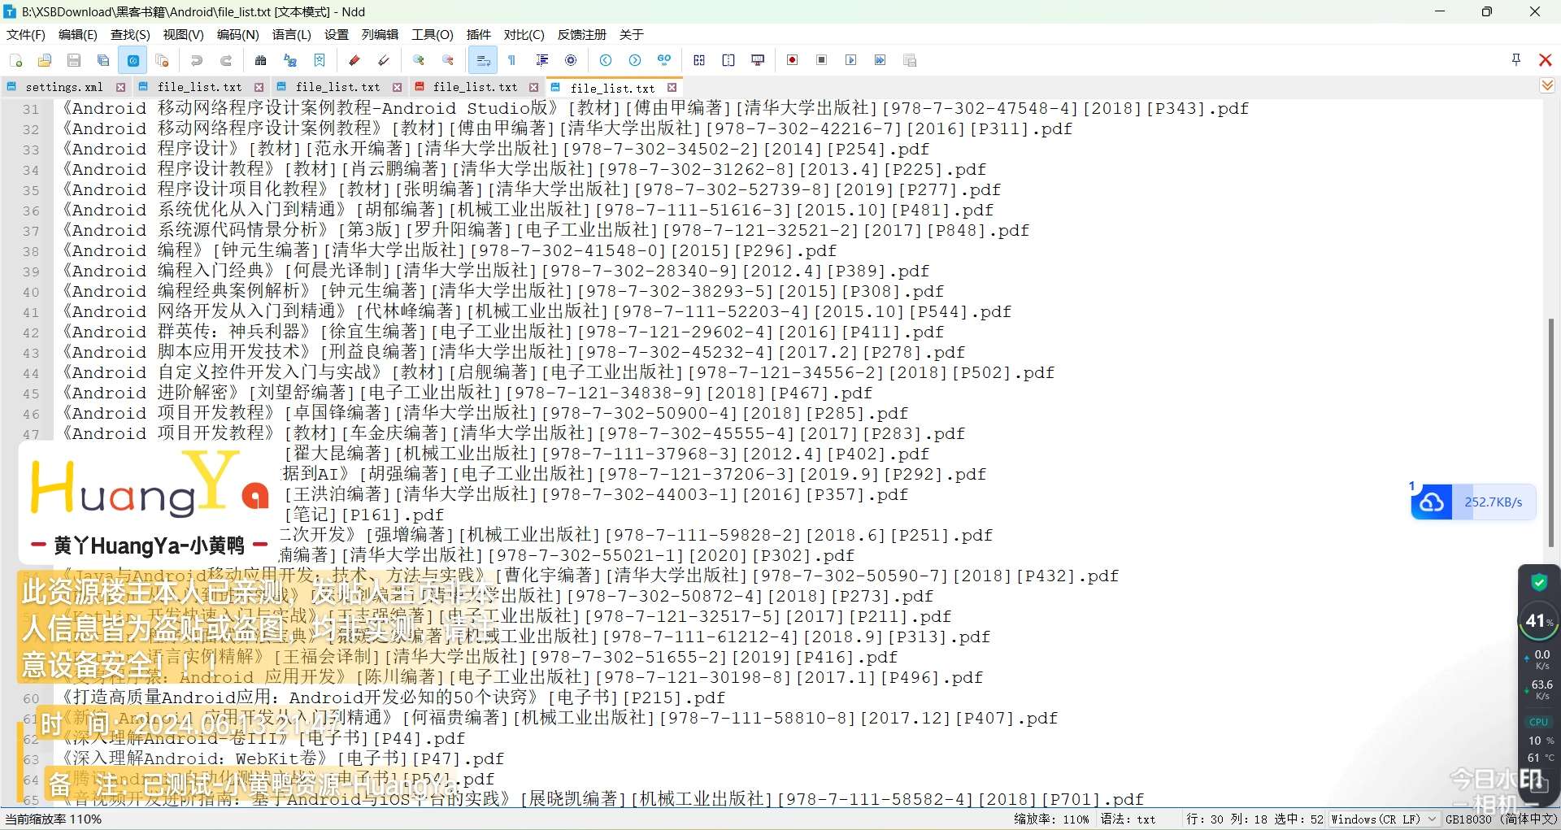Toggle show all characters pilcrow icon

(x=512, y=60)
